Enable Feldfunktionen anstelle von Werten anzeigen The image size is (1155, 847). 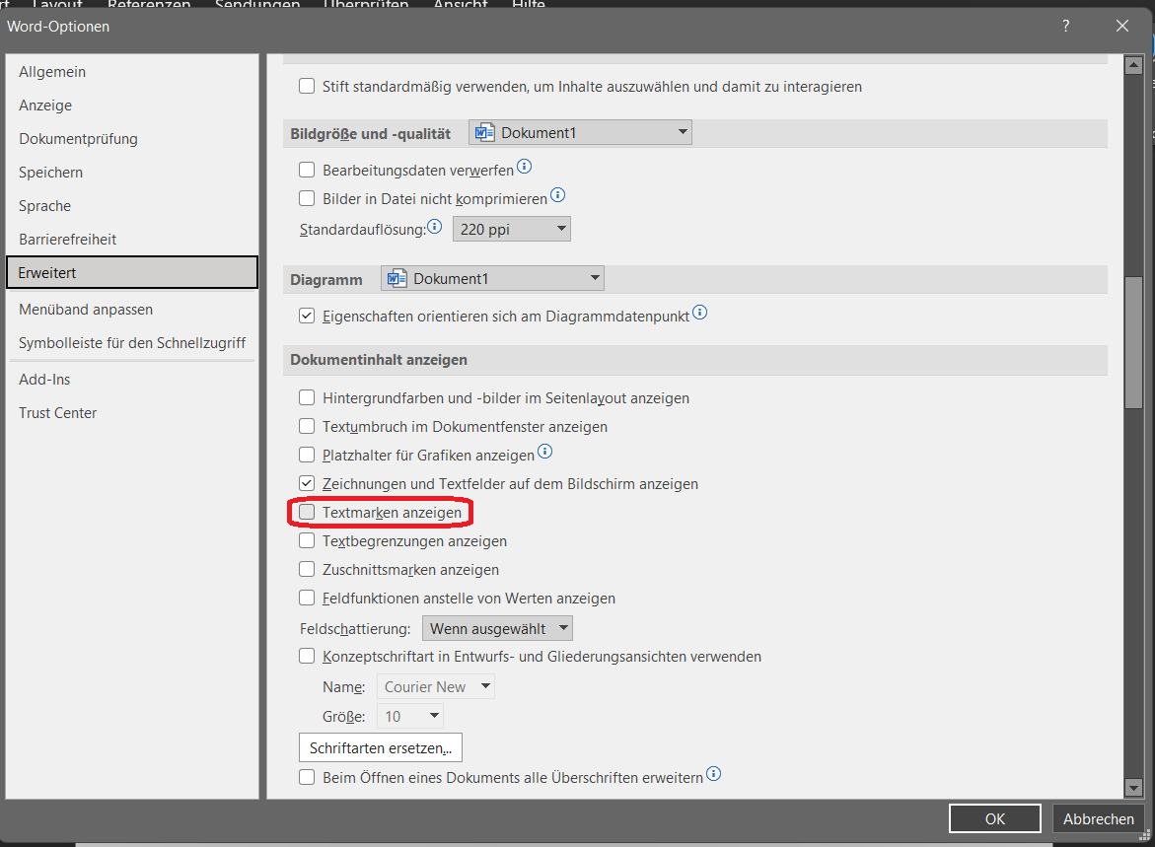307,599
